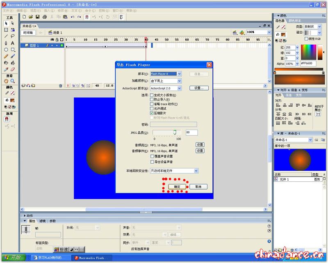Select the Oval tool
Screen dimensions: 328x263
coord(6,50)
